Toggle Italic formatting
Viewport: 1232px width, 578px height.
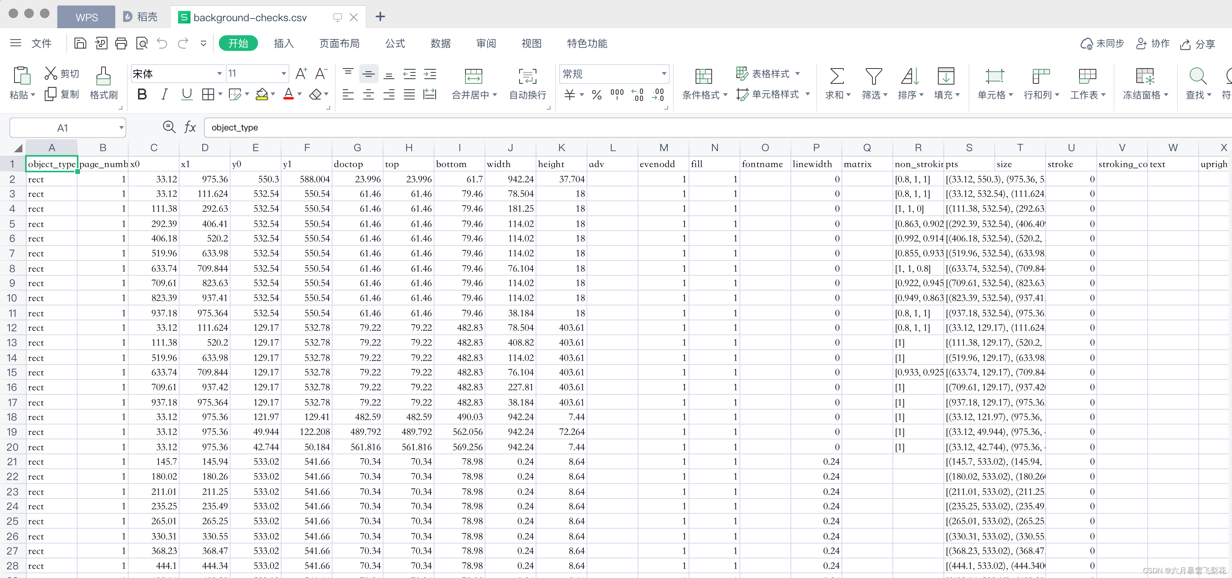click(x=165, y=95)
